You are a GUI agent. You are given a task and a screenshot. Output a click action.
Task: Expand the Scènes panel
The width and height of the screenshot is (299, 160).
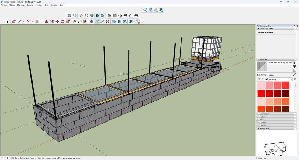[258, 126]
